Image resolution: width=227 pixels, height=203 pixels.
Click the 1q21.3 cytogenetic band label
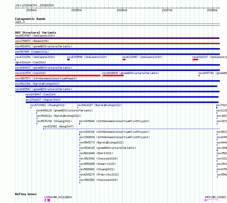(20, 22)
